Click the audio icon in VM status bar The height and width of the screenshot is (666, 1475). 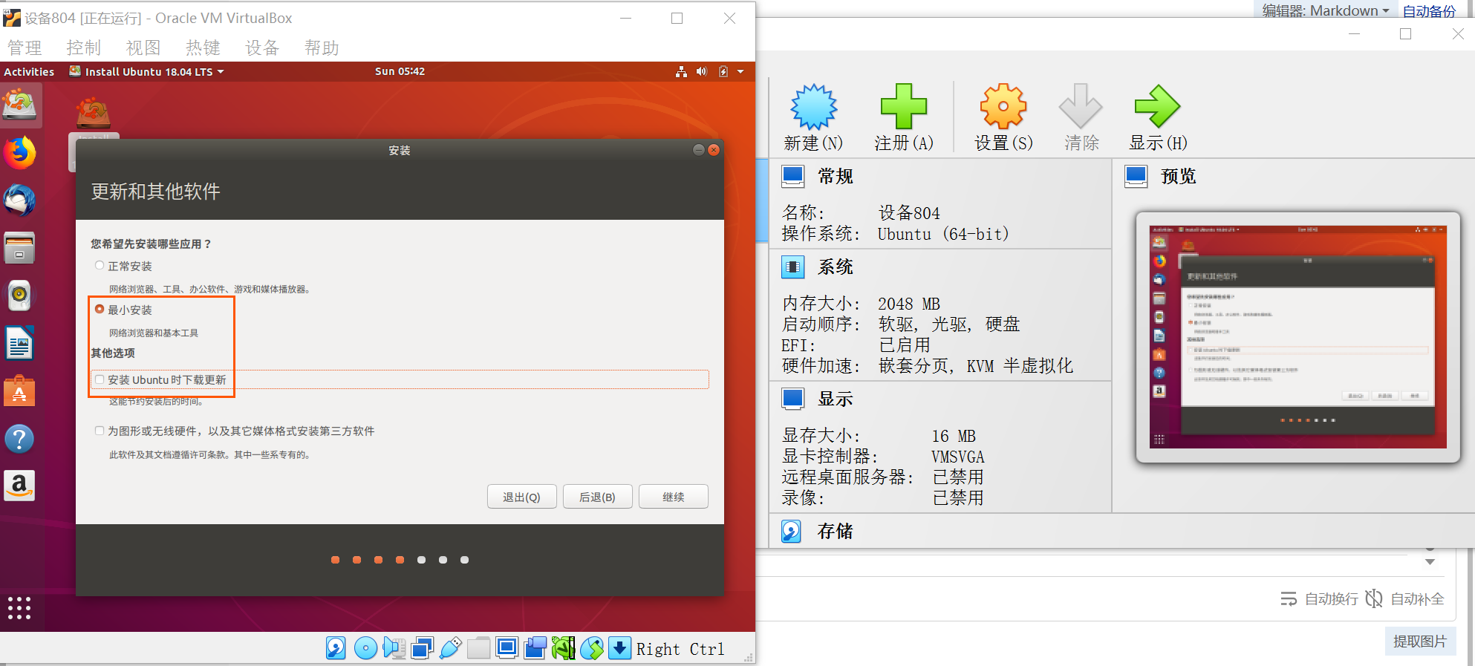point(394,648)
